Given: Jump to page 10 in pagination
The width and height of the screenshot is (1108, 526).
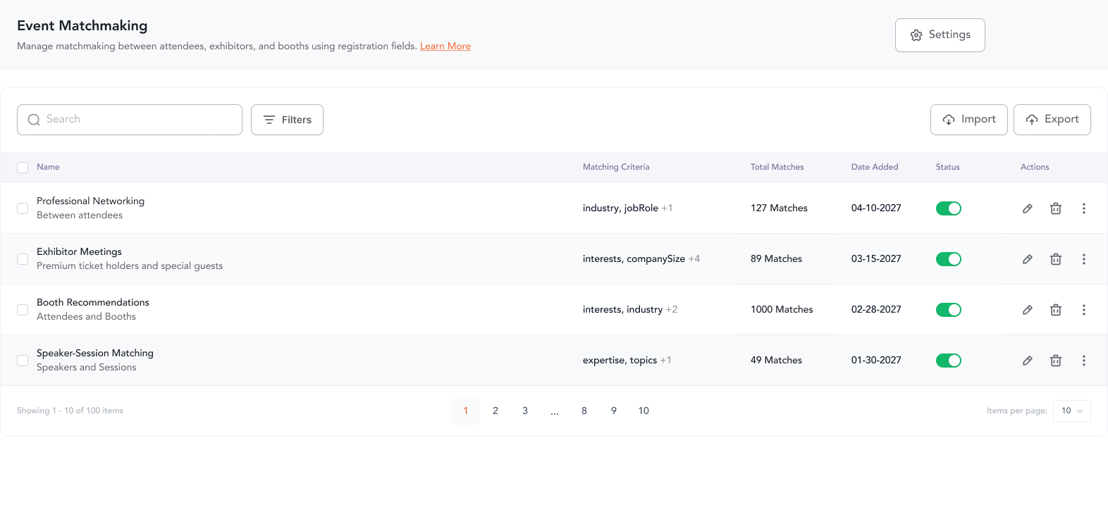Looking at the screenshot, I should coord(644,411).
